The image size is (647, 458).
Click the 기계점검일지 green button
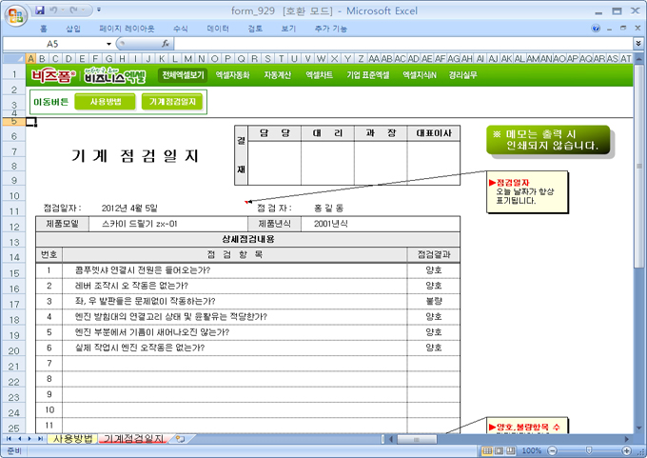(x=172, y=102)
